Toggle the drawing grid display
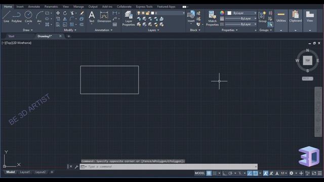 (x=209, y=173)
